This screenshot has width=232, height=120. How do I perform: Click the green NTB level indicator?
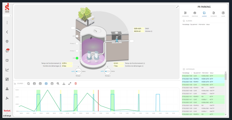point(77,58)
